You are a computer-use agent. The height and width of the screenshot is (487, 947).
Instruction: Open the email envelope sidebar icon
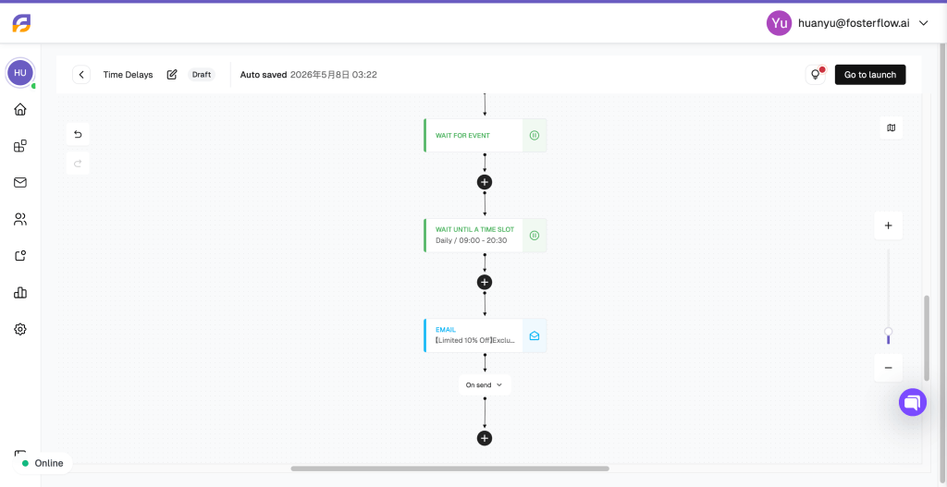click(x=20, y=182)
